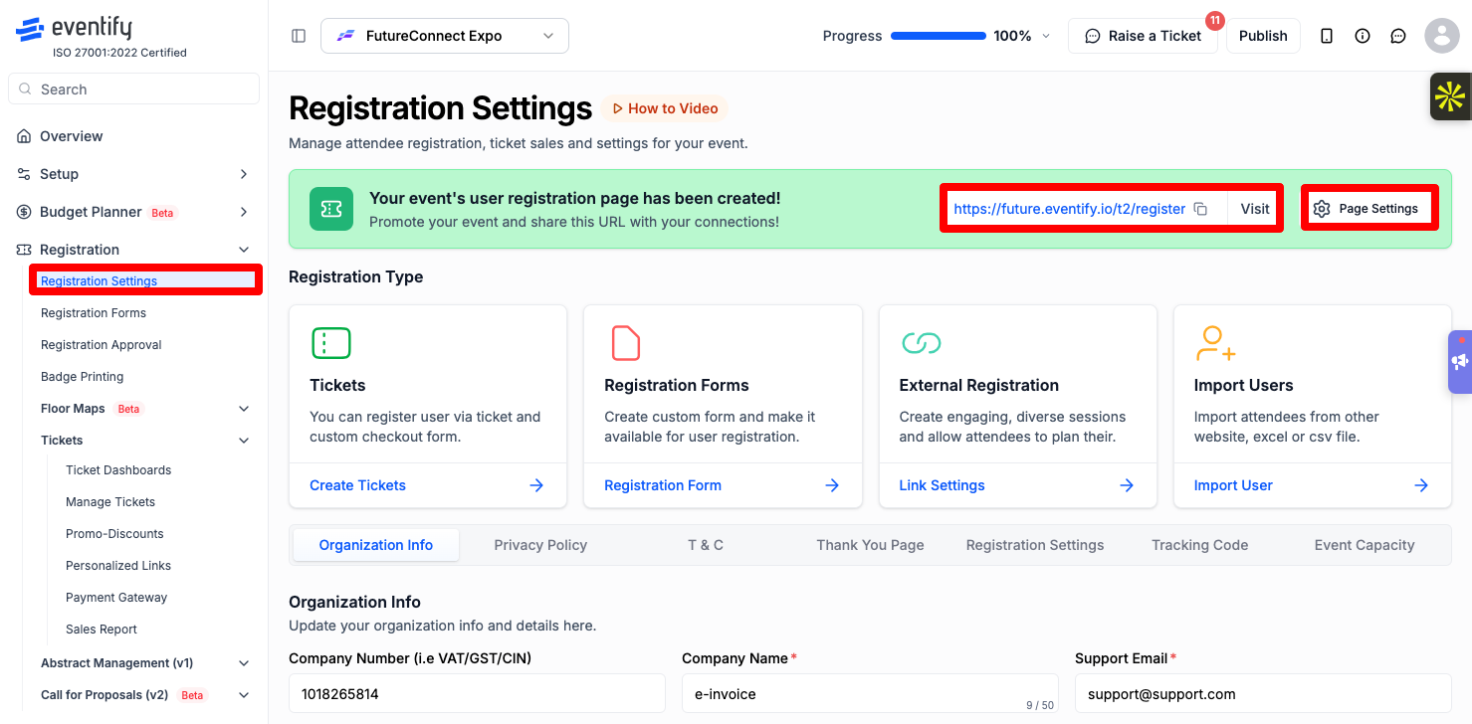Image resolution: width=1472 pixels, height=724 pixels.
Task: Click the Import Users person-plus icon
Action: (x=1215, y=343)
